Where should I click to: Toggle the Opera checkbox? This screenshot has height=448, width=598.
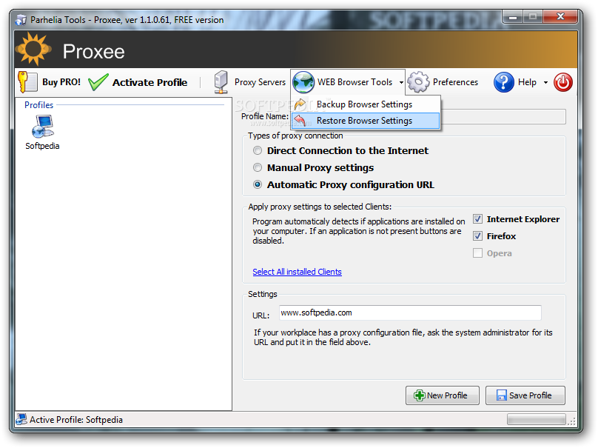click(478, 253)
